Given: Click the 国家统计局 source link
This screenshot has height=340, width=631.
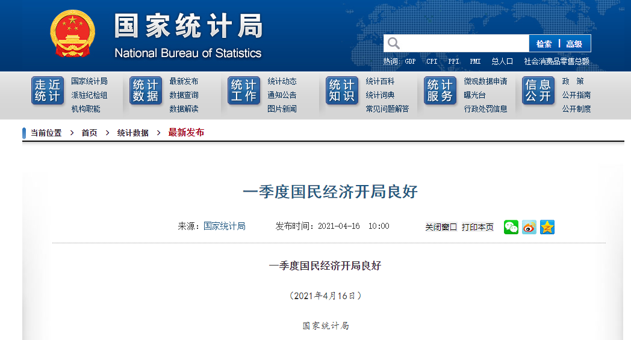Looking at the screenshot, I should pyautogui.click(x=225, y=226).
